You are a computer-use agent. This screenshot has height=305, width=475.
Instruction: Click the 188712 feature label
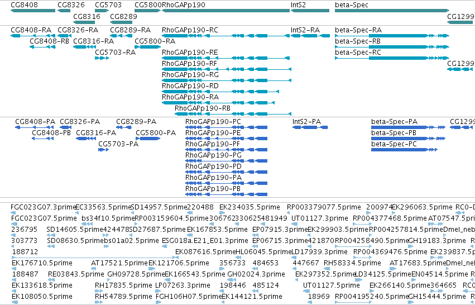click(25, 252)
